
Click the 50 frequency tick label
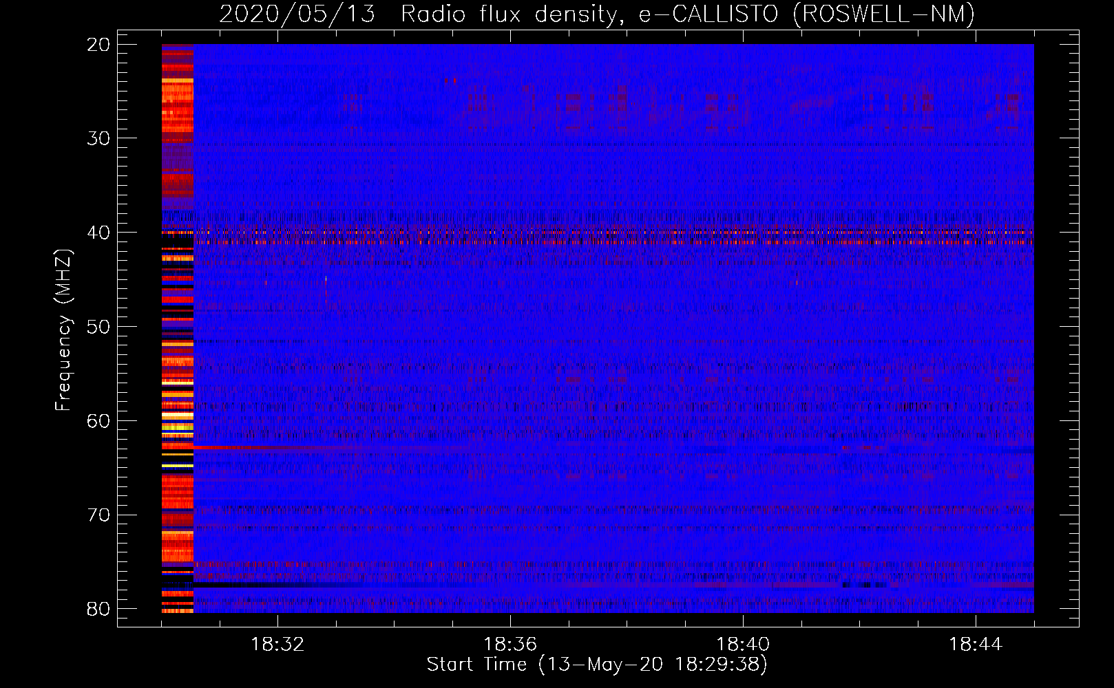(98, 327)
